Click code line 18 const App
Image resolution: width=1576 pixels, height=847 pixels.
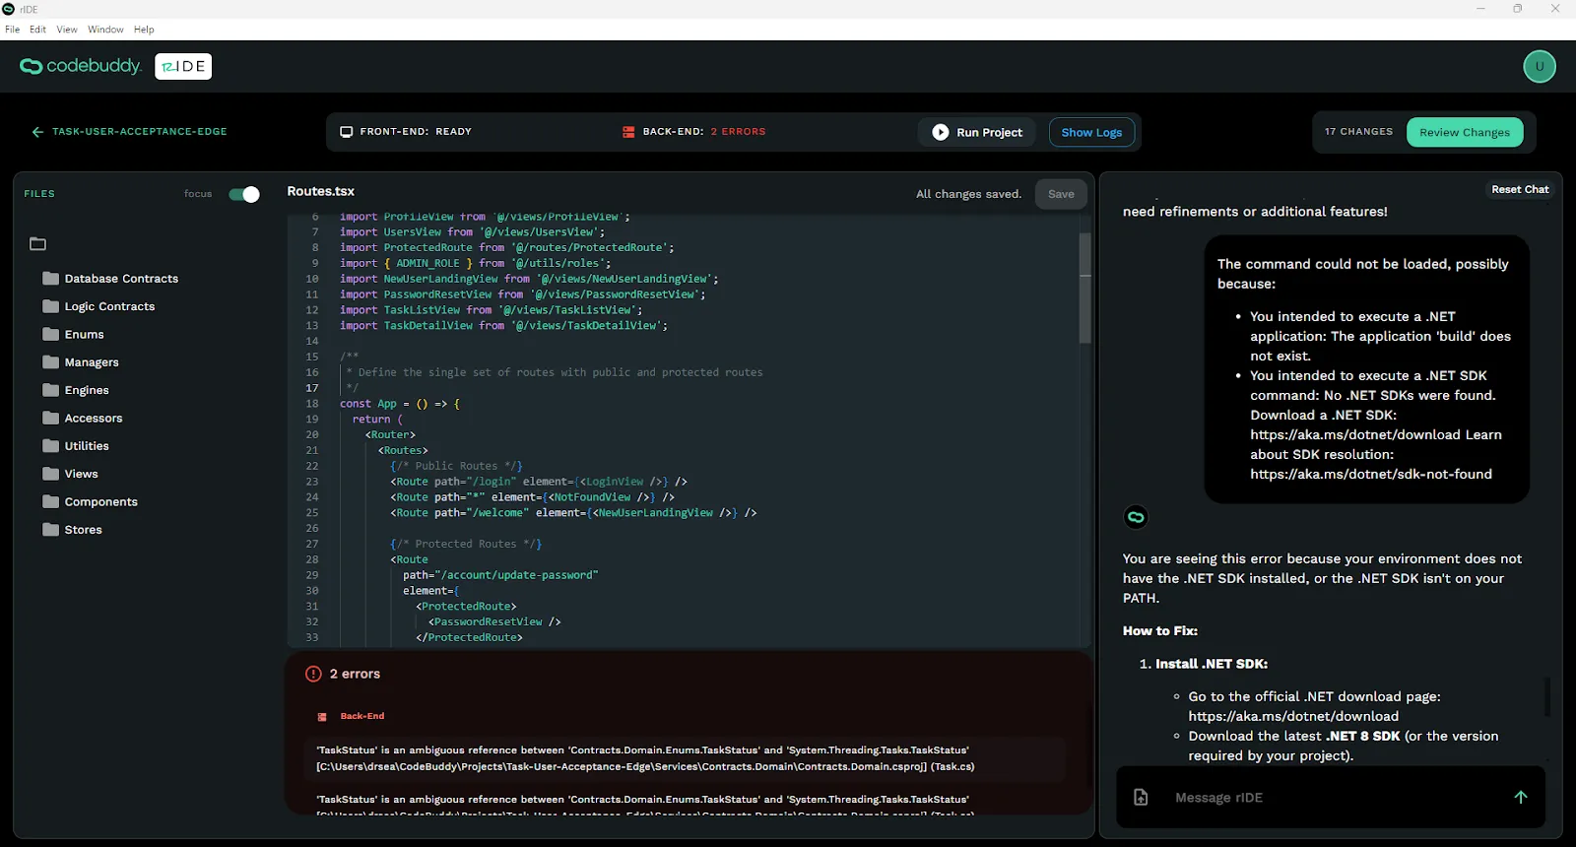(399, 404)
